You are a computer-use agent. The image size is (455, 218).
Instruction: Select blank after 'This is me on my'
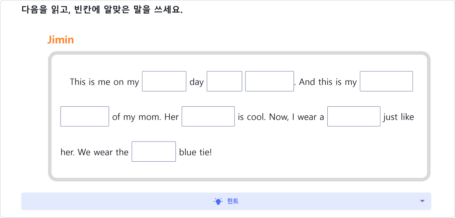click(164, 81)
